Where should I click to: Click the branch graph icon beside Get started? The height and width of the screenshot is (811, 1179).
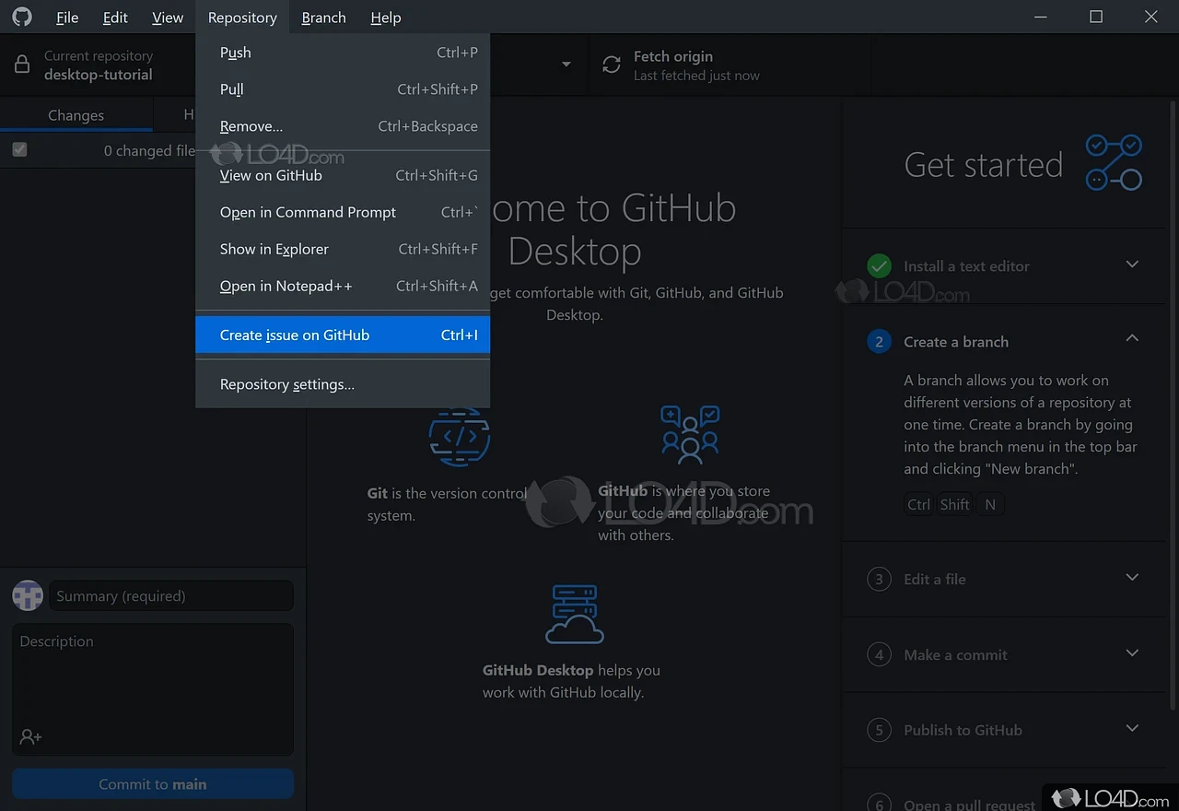click(1114, 162)
